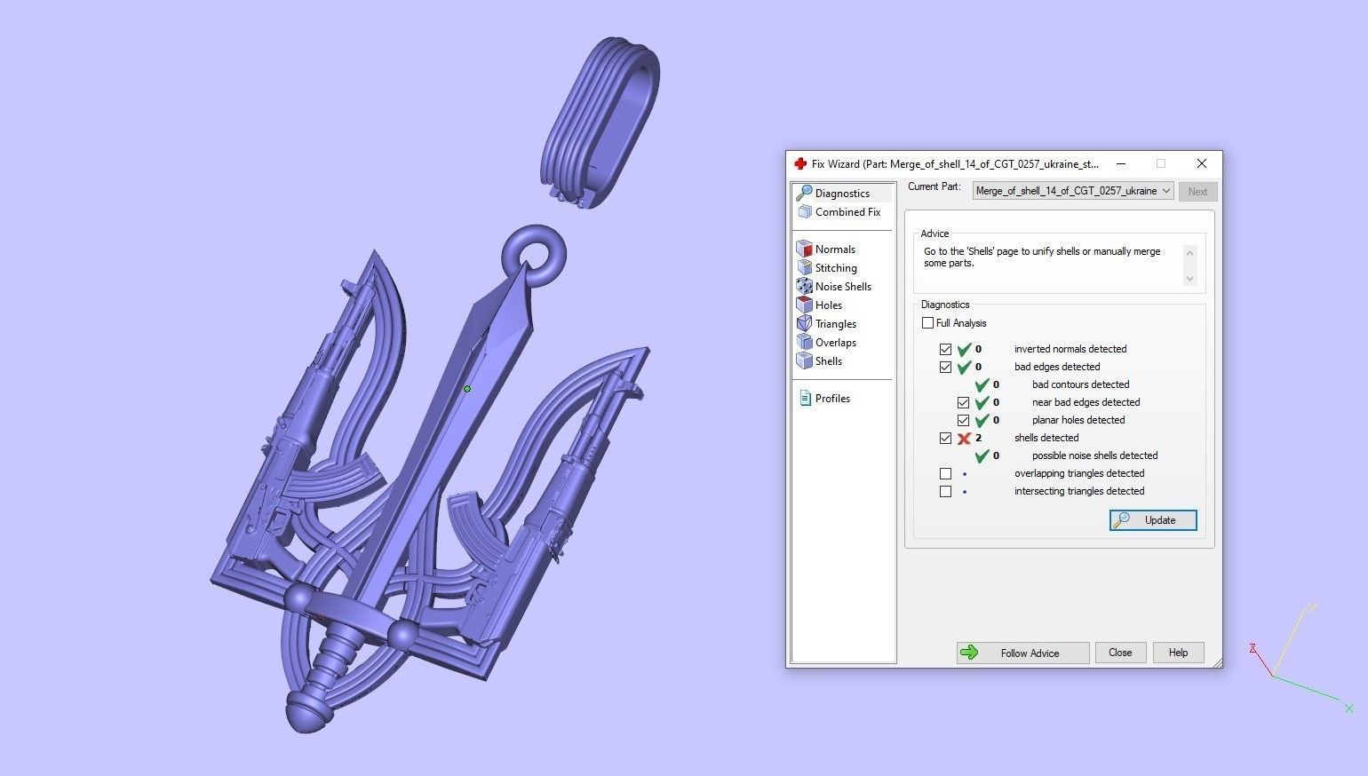Go to the Noise Shells page
This screenshot has width=1368, height=776.
[x=843, y=286]
